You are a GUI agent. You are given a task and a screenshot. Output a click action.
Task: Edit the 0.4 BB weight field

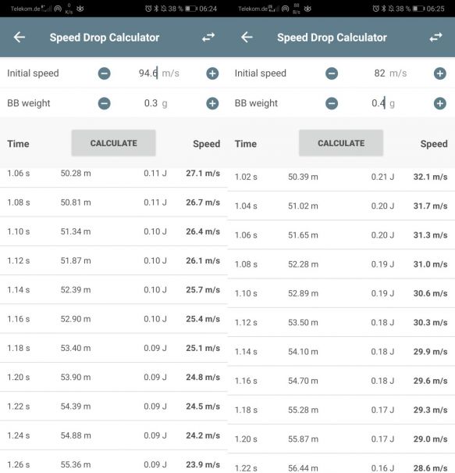coord(379,103)
